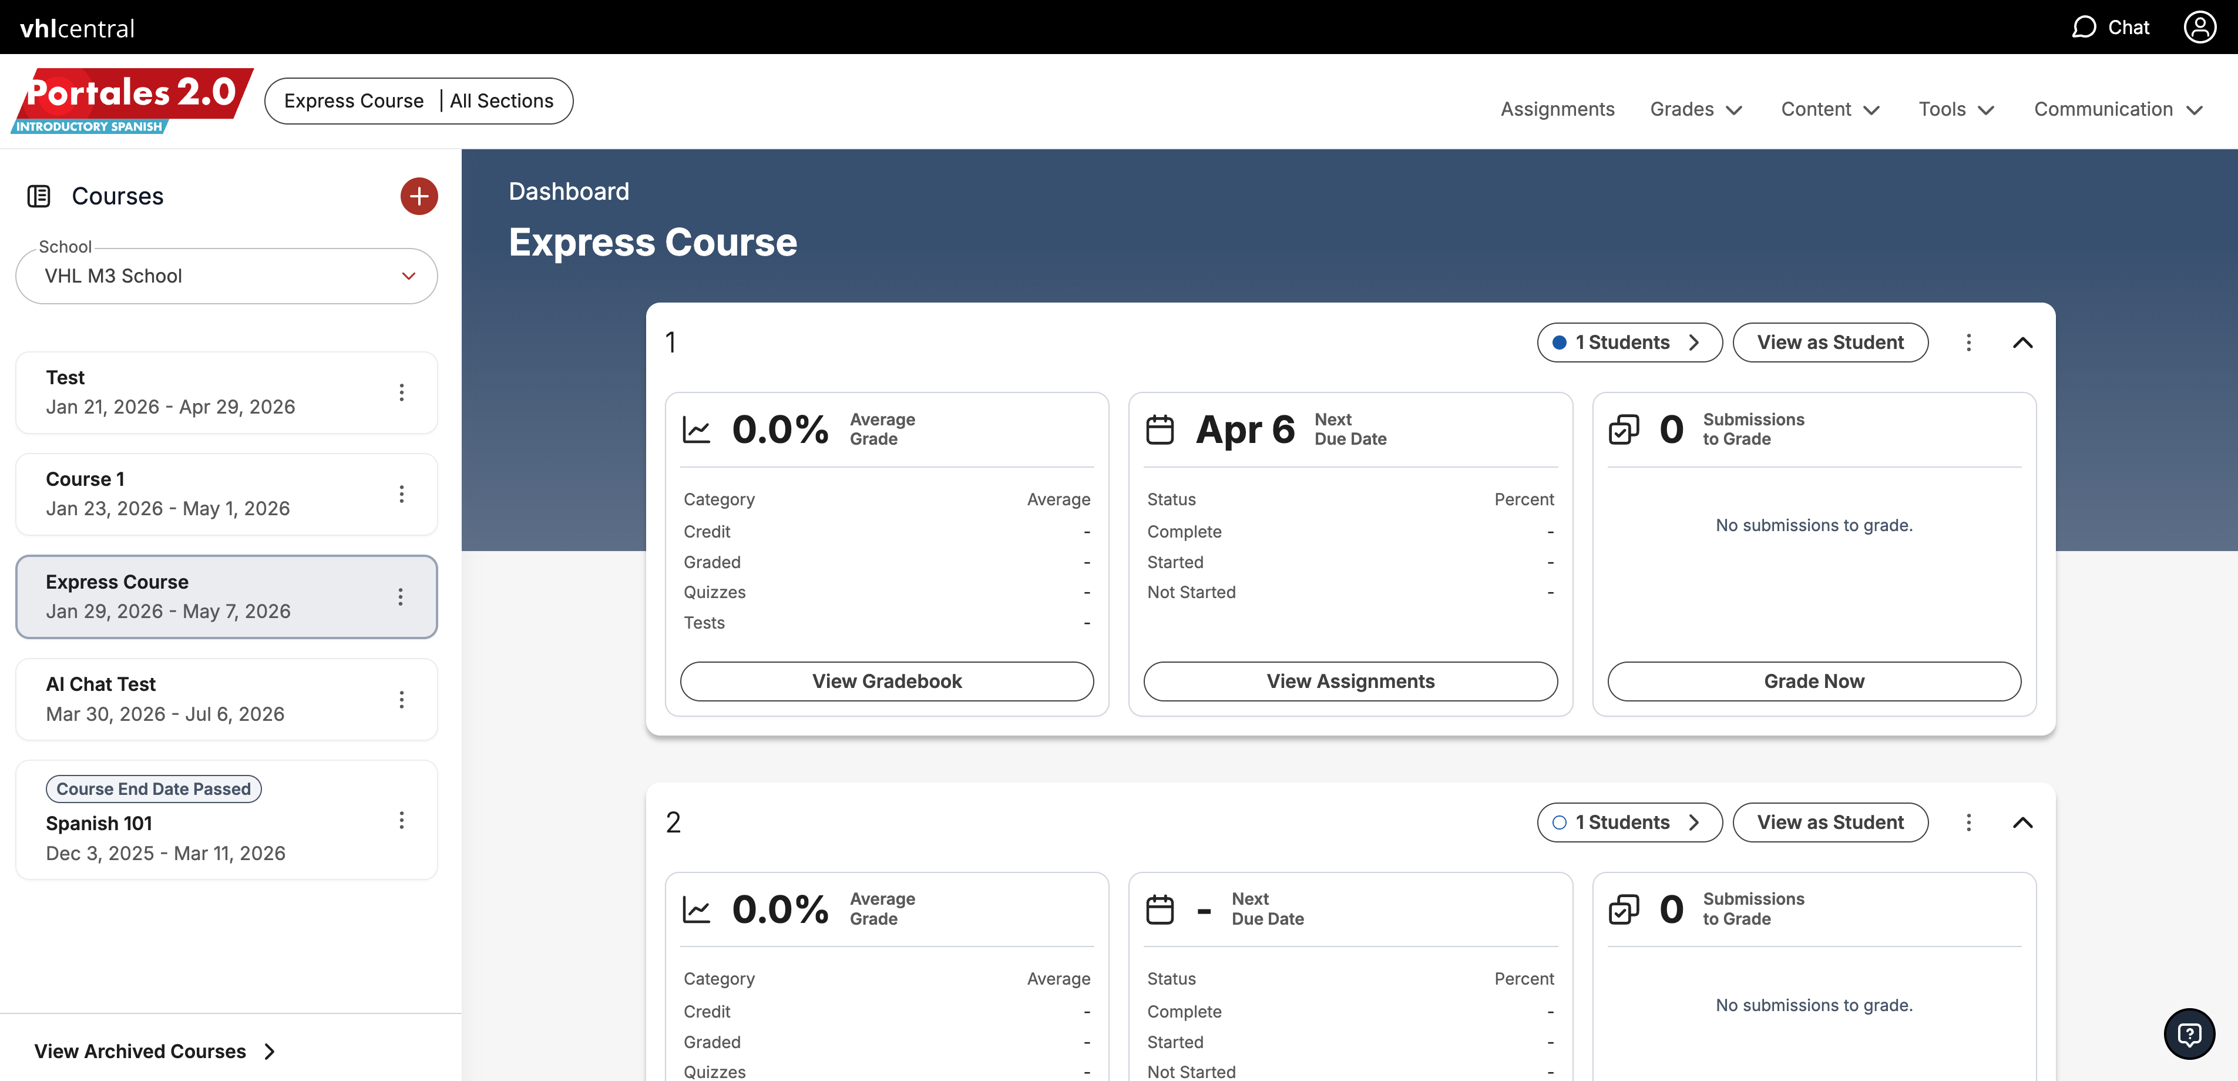
Task: Open the three-dot menu for Test course
Action: (401, 393)
